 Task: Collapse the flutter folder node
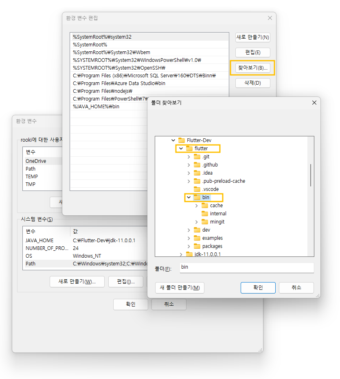click(x=181, y=149)
